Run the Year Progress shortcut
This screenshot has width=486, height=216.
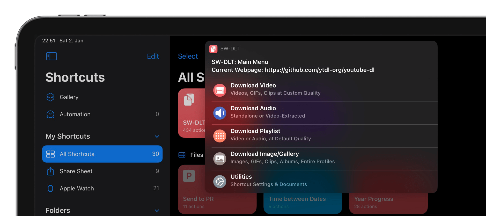388,203
